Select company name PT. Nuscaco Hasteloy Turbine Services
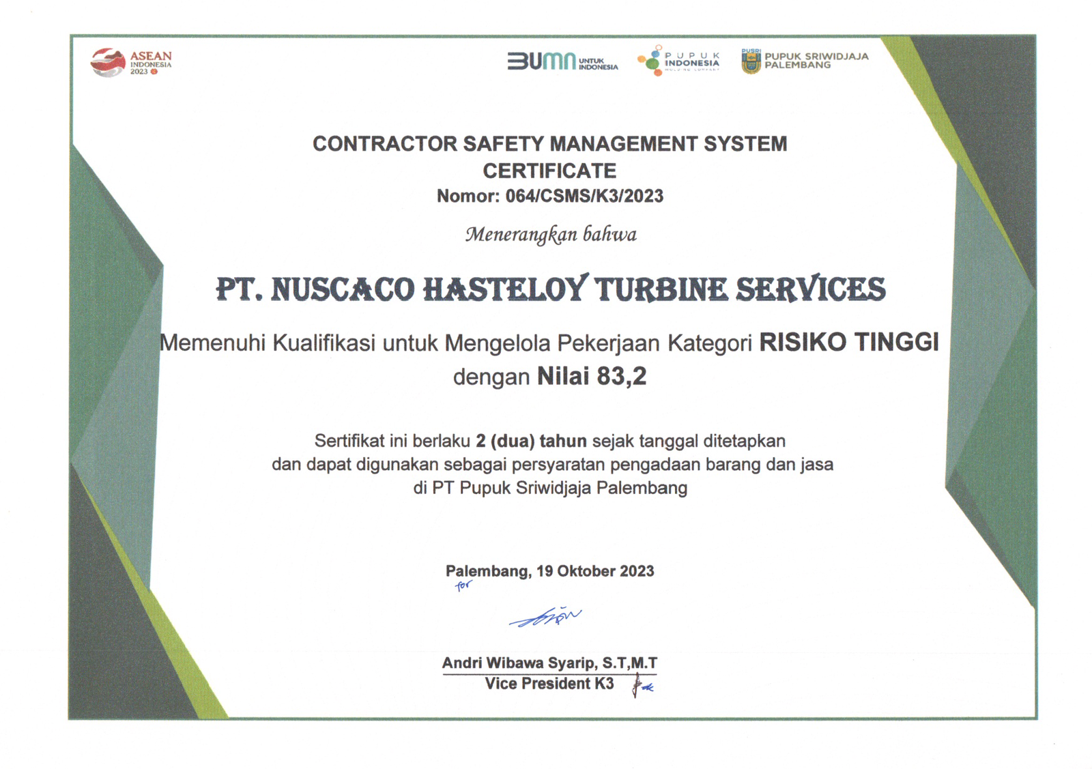This screenshot has width=1092, height=769. pyautogui.click(x=550, y=289)
